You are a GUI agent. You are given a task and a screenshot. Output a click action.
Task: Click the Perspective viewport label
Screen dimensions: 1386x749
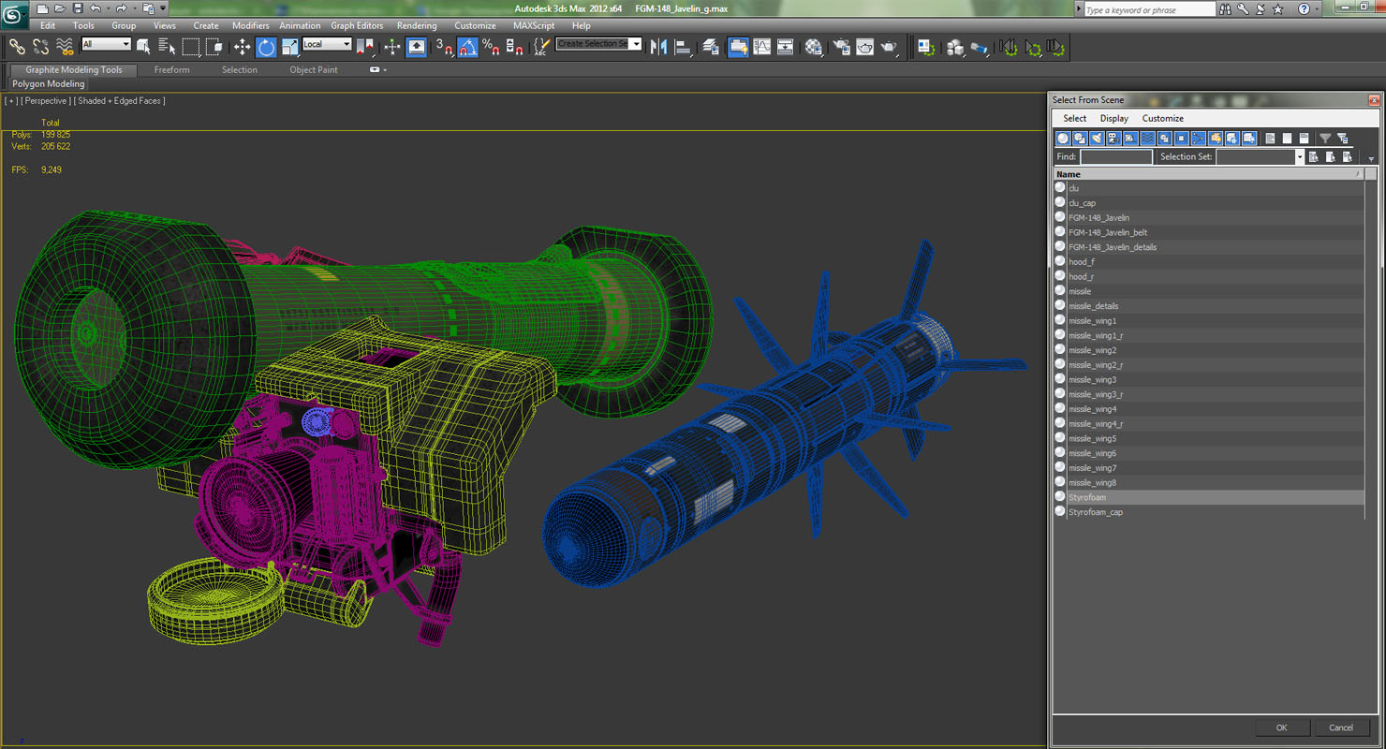45,100
